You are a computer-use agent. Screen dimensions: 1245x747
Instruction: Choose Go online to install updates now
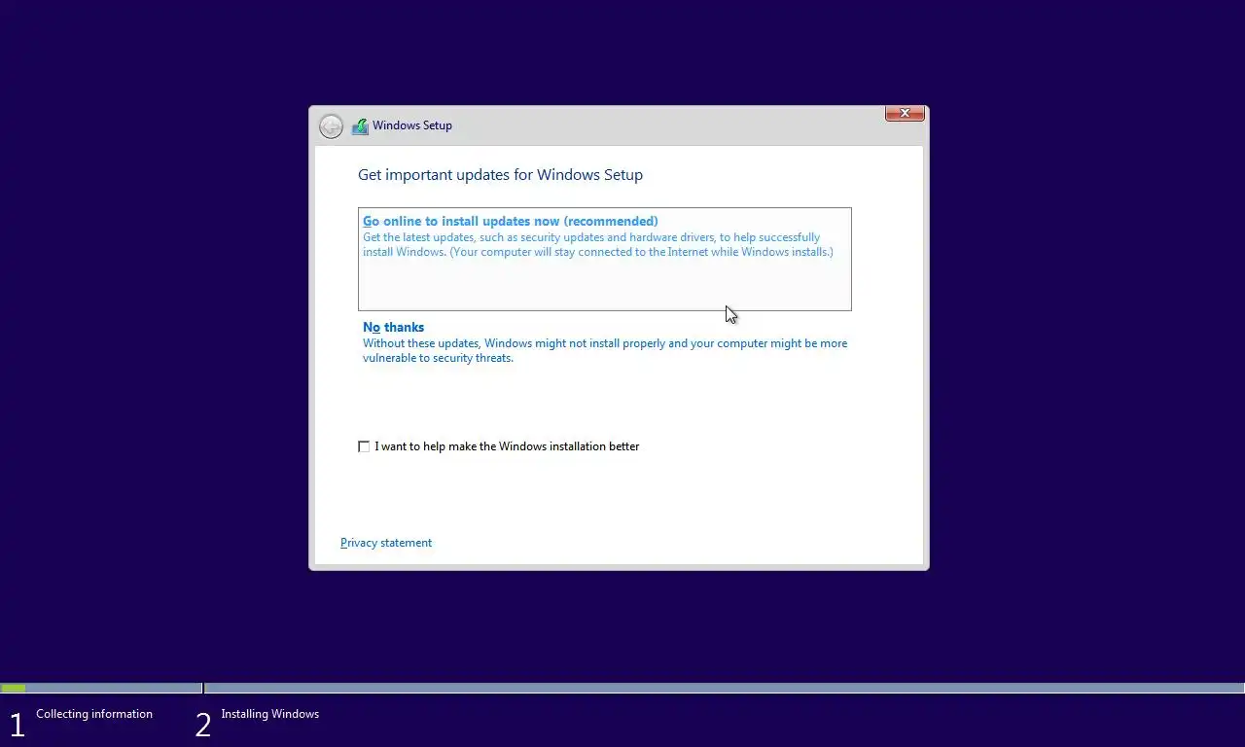point(604,259)
